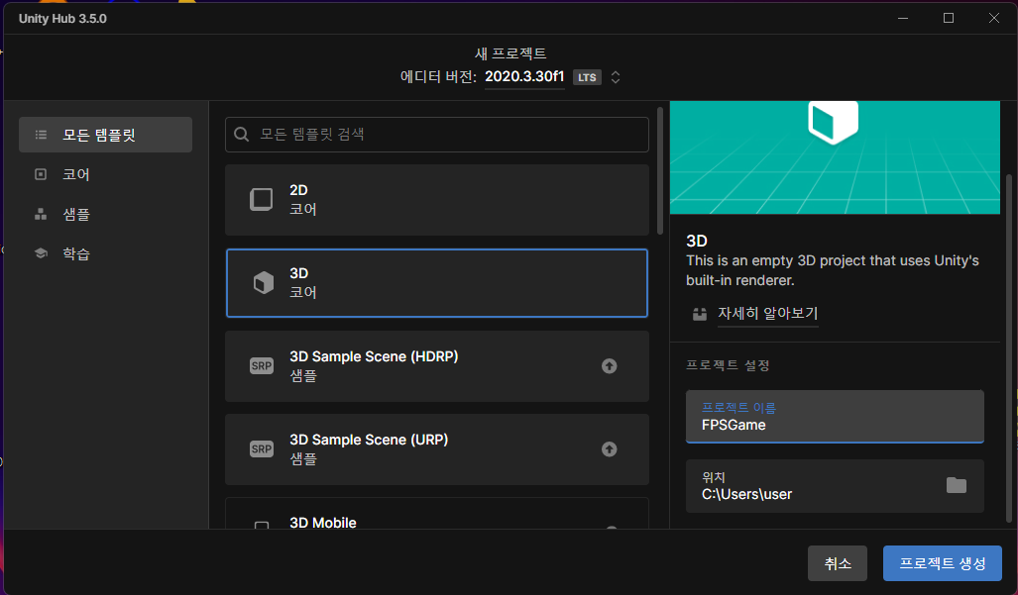The width and height of the screenshot is (1018, 595).
Task: Click the 취소 button
Action: 838,563
